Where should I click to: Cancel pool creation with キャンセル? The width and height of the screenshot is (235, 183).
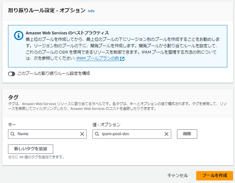pyautogui.click(x=177, y=175)
